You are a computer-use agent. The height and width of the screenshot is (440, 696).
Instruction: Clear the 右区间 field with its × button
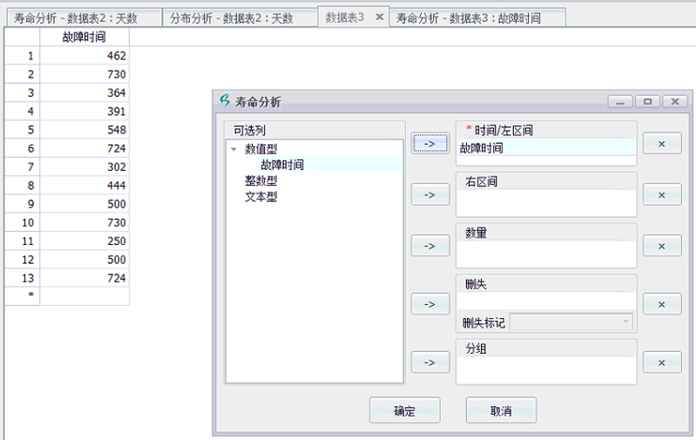pyautogui.click(x=661, y=194)
